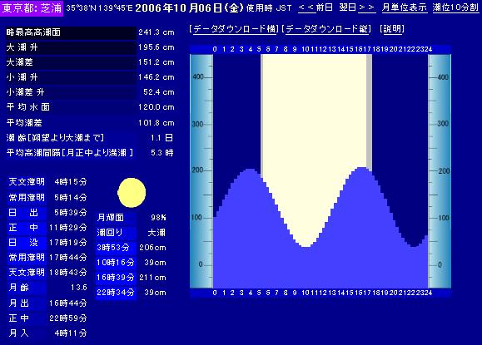Select the 大潮差 row label

[x=20, y=62]
